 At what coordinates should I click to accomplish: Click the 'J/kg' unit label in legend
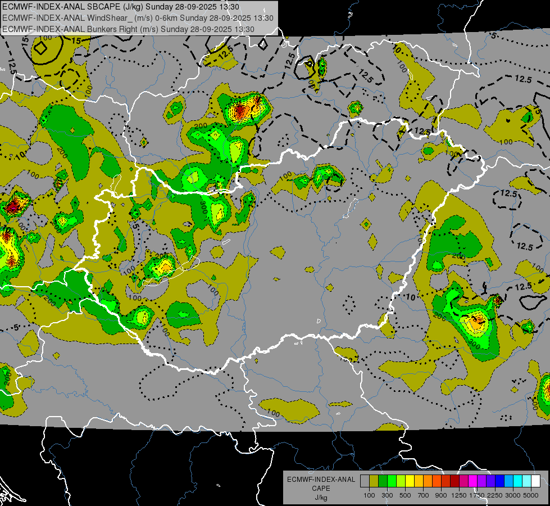(x=321, y=498)
